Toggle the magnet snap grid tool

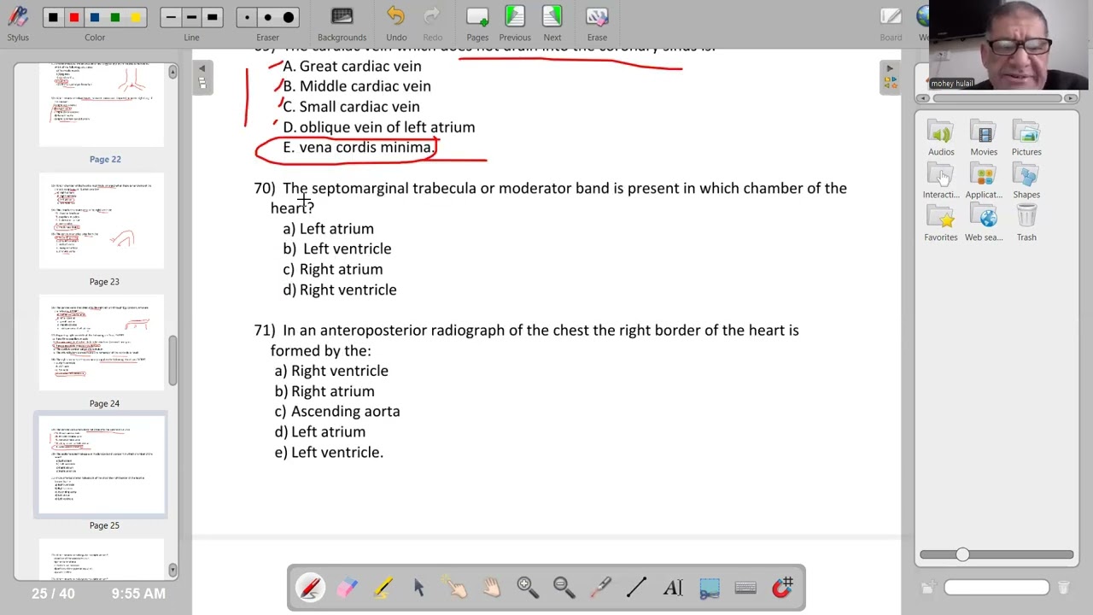point(782,587)
